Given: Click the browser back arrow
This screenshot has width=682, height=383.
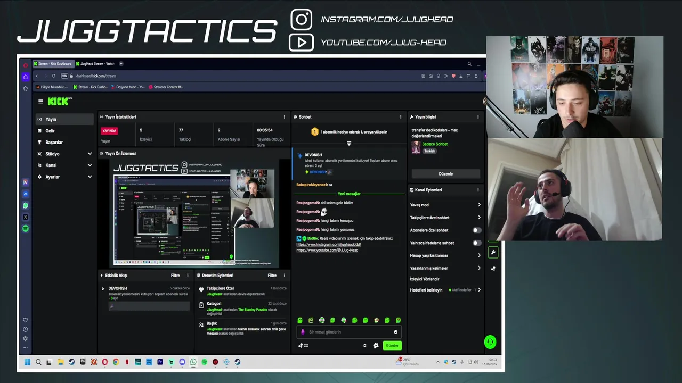Looking at the screenshot, I should click(37, 76).
